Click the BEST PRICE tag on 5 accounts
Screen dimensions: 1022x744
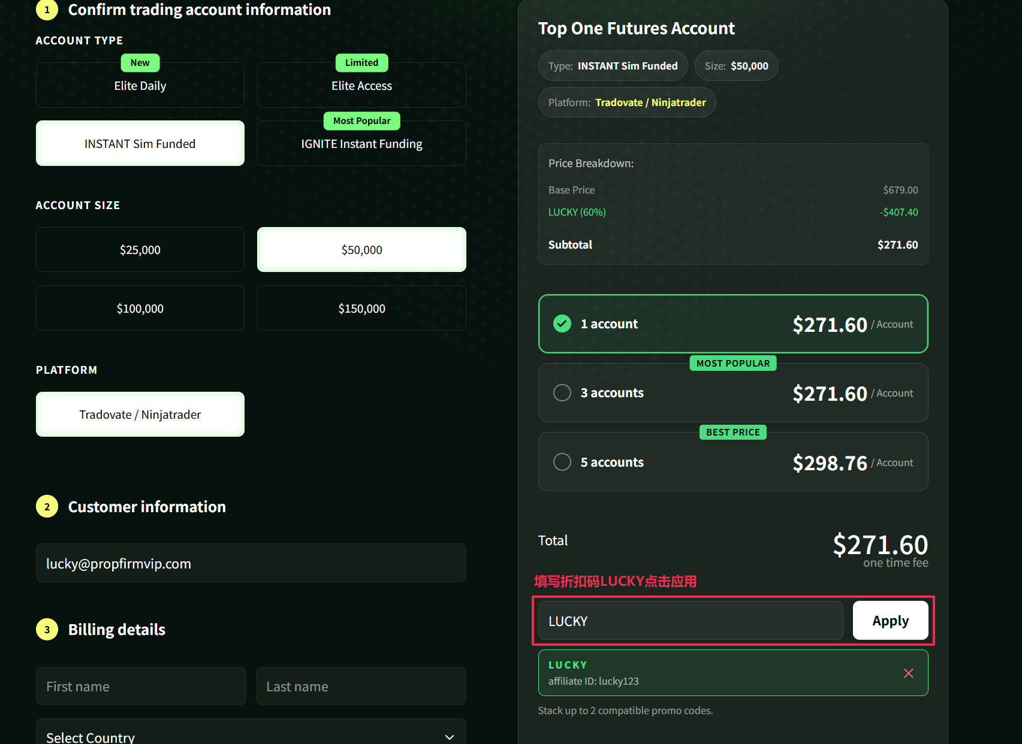coord(733,432)
